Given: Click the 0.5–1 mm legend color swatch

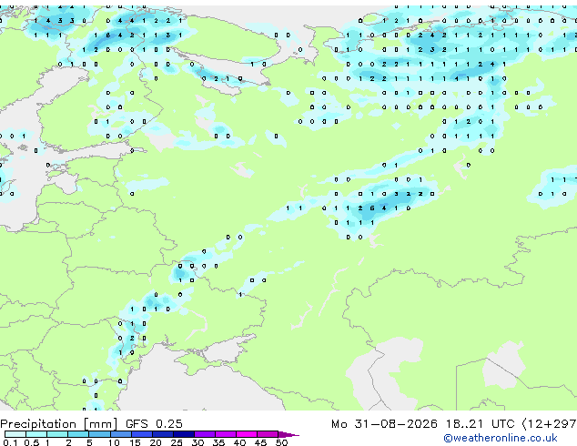Looking at the screenshot, I should click(x=36, y=434).
